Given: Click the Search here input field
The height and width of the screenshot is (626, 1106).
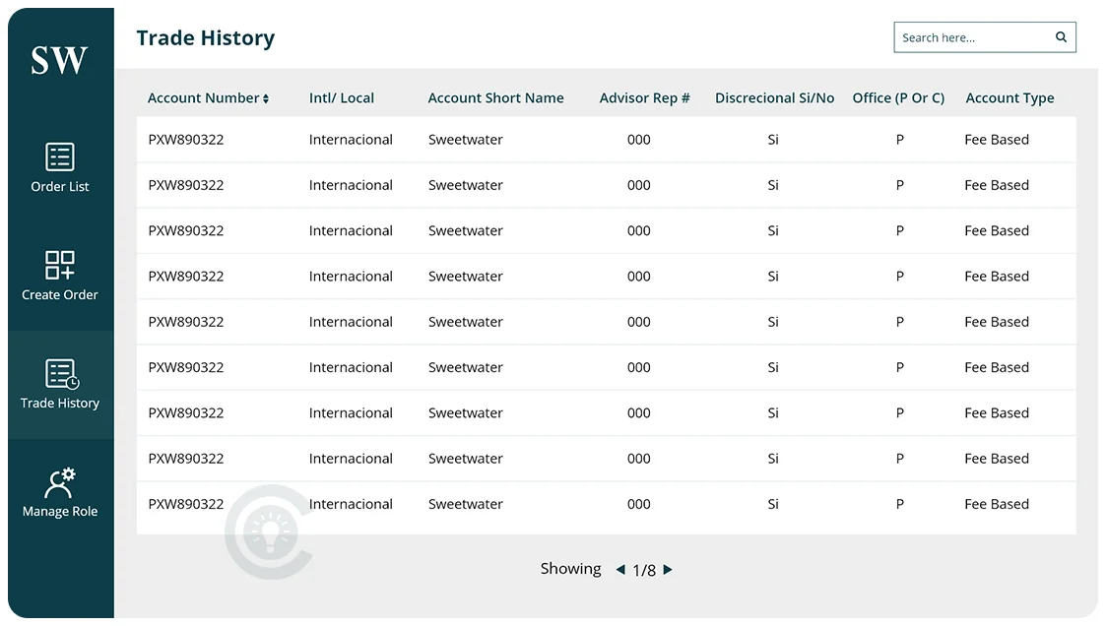Looking at the screenshot, I should [970, 37].
